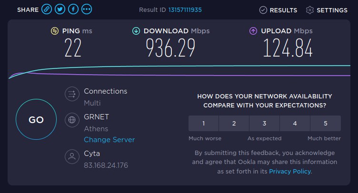Click the upload arrow icon

253,31
